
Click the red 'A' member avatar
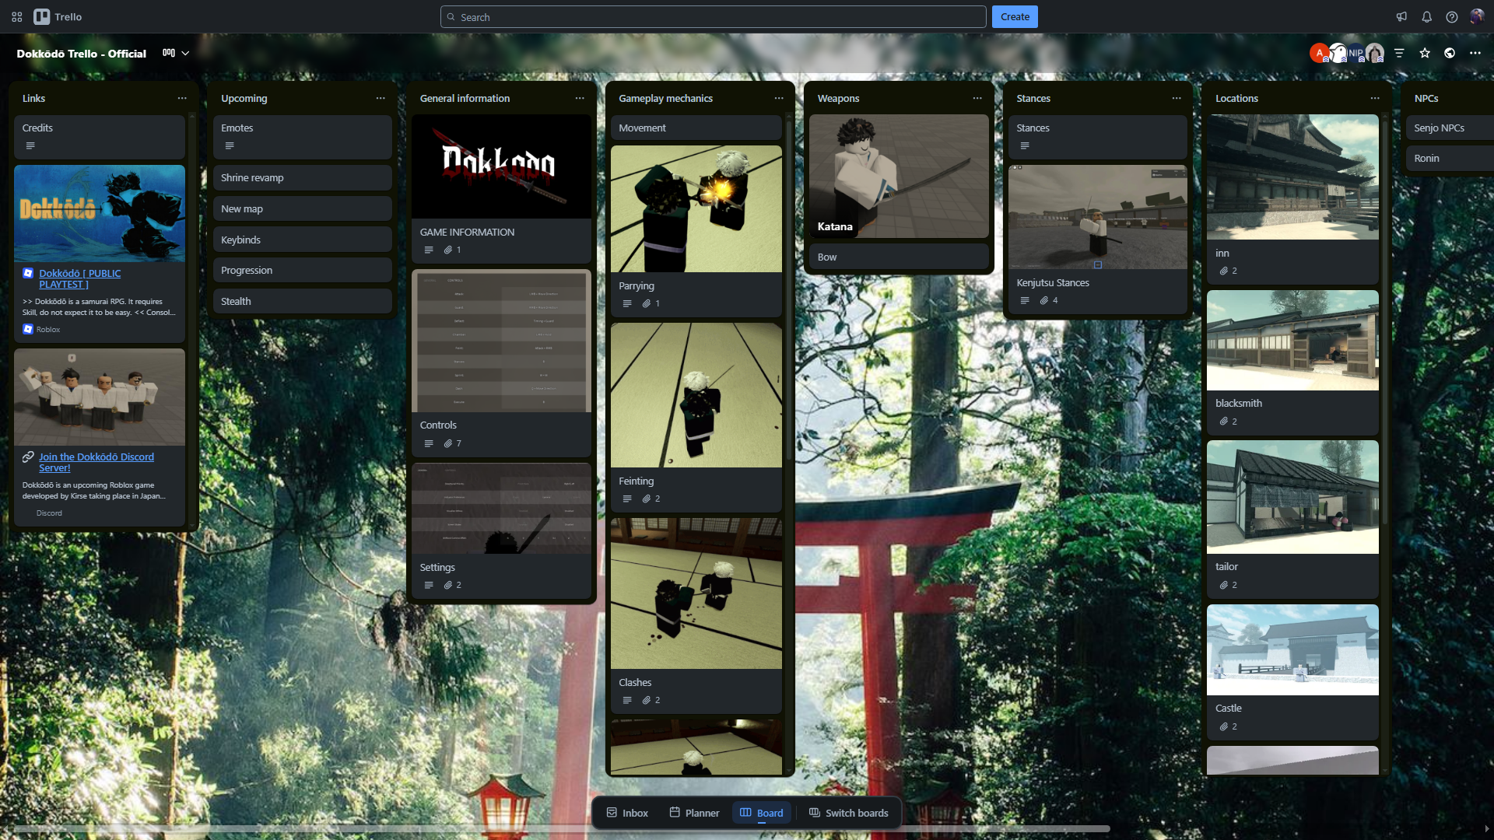pos(1319,53)
